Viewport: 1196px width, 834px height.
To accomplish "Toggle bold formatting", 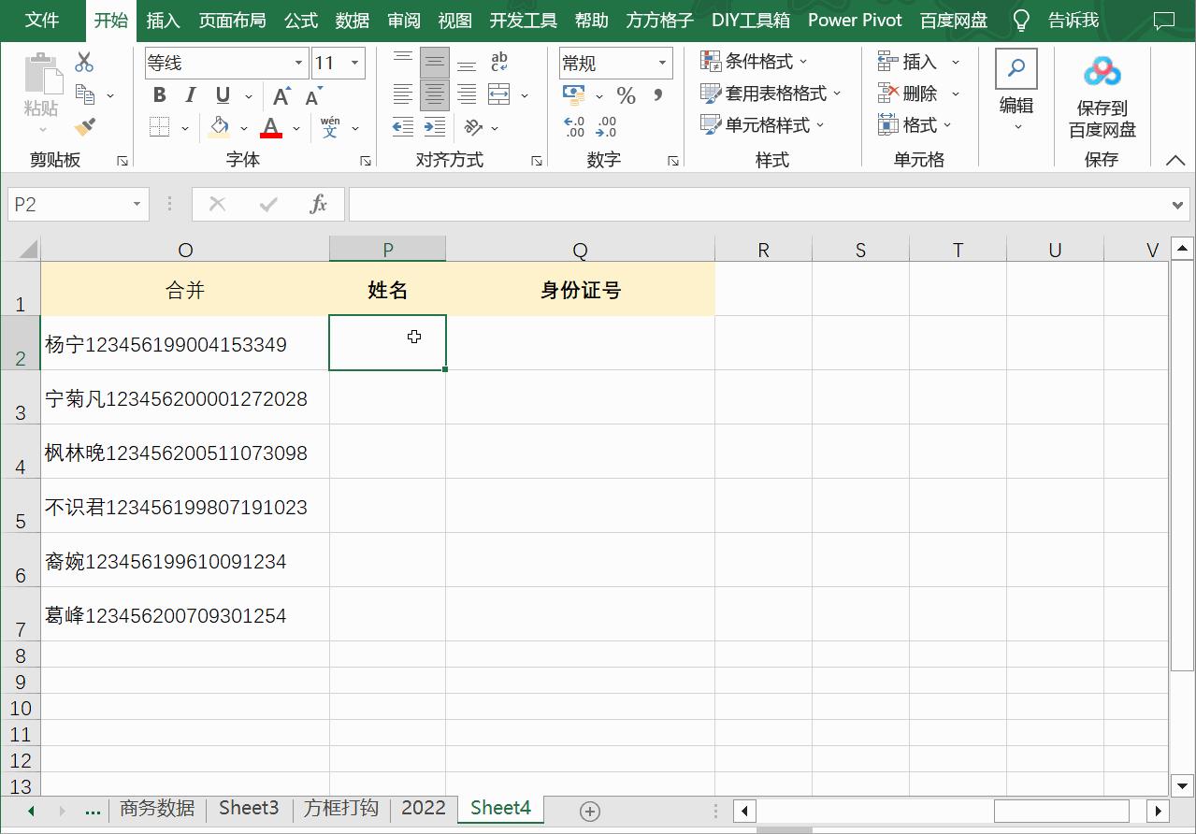I will [x=159, y=94].
